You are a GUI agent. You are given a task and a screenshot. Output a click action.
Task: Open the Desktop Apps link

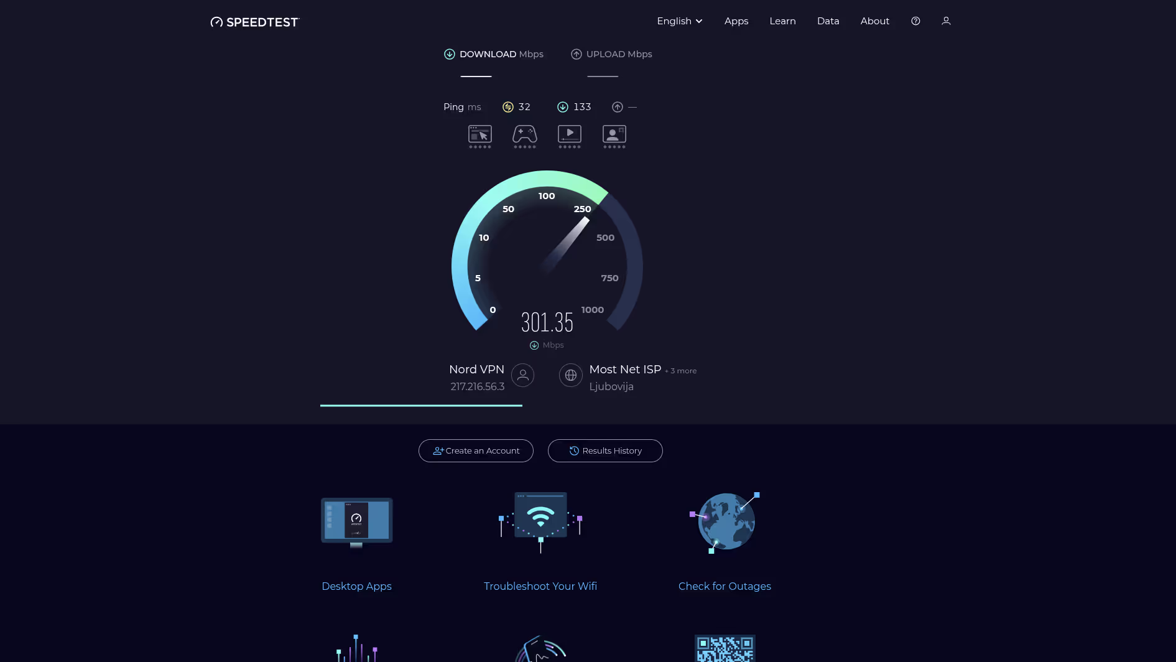pyautogui.click(x=357, y=586)
